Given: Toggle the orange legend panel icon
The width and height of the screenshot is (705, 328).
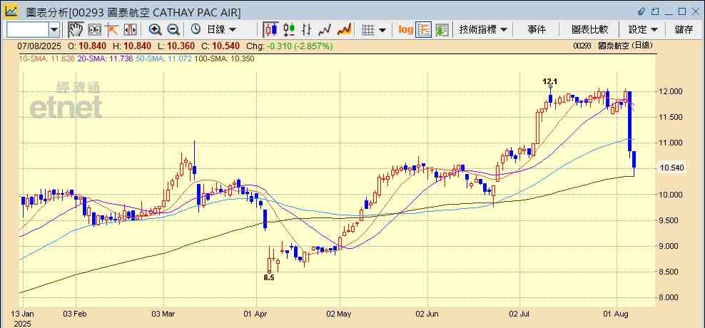Looking at the screenshot, I should 424,30.
